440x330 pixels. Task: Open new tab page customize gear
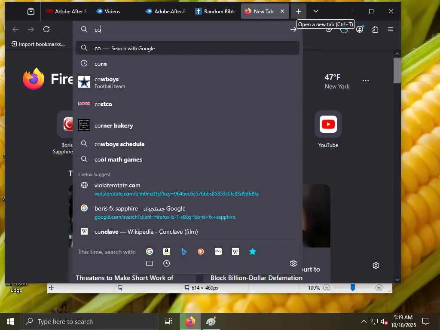tap(376, 266)
